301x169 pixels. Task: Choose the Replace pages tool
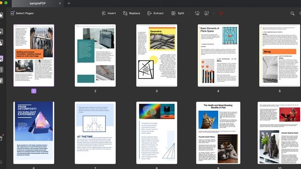tap(132, 13)
